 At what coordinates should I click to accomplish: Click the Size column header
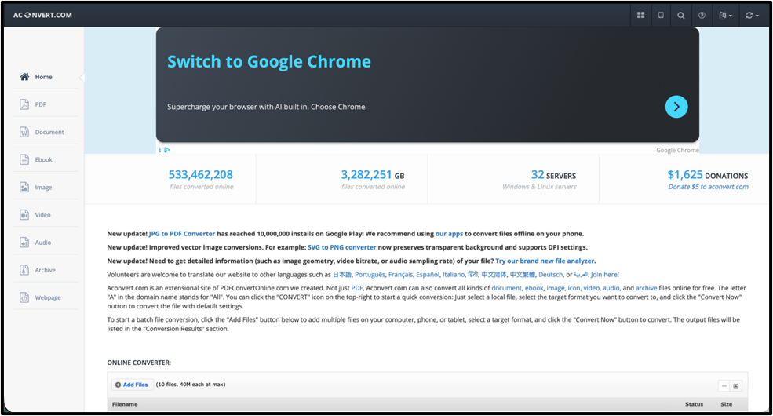(x=726, y=404)
